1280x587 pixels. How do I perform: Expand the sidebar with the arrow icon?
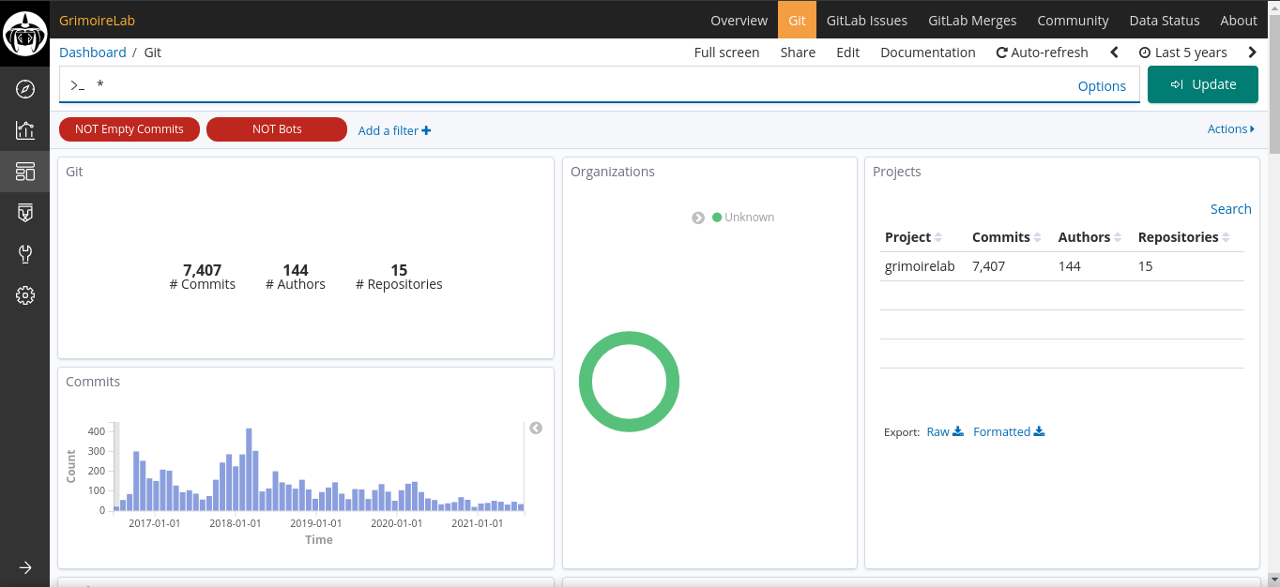coord(25,567)
